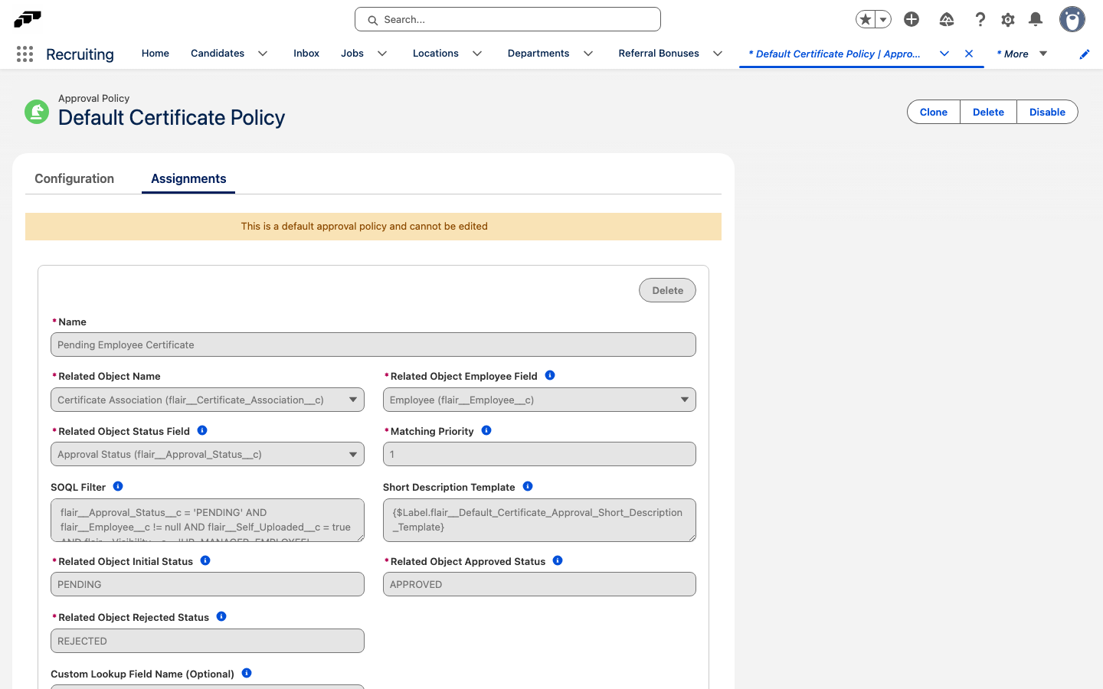Open the Global Actions plus icon

[x=912, y=19]
